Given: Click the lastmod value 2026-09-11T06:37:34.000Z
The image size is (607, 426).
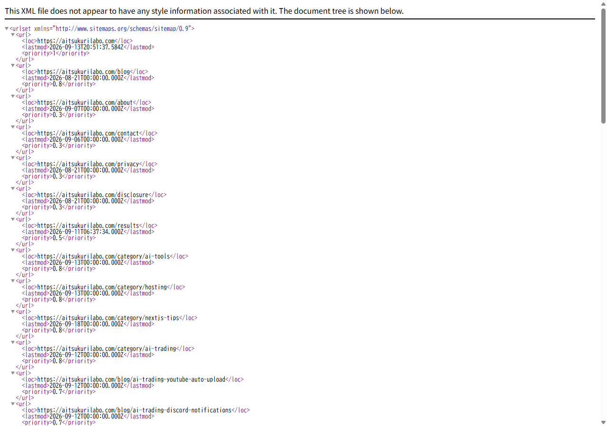Looking at the screenshot, I should pos(86,232).
